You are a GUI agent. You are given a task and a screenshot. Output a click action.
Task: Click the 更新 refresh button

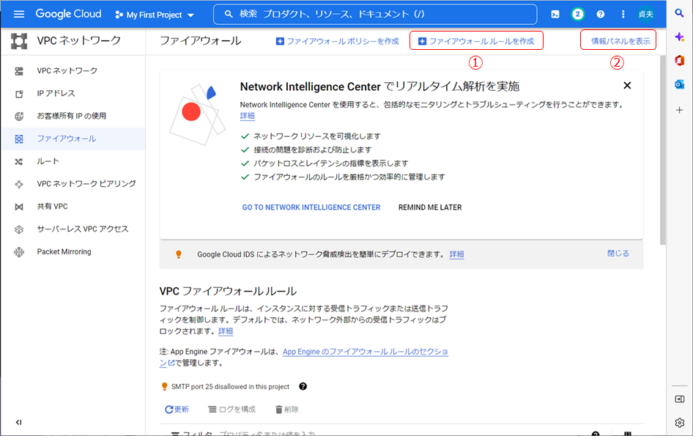point(177,409)
